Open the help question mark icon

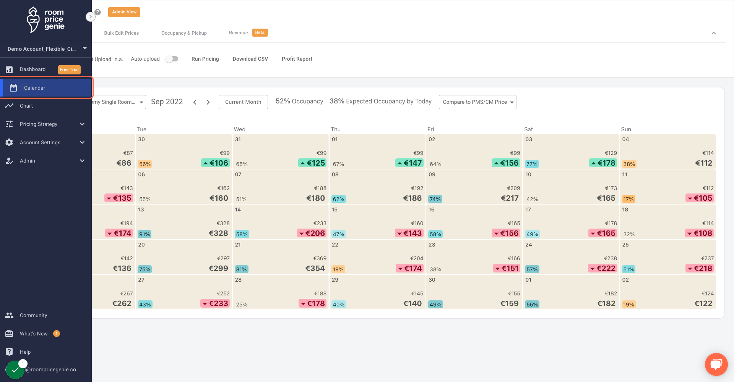[x=98, y=12]
